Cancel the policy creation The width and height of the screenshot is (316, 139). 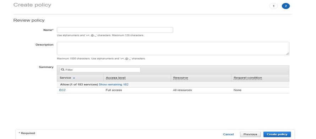tap(228, 134)
